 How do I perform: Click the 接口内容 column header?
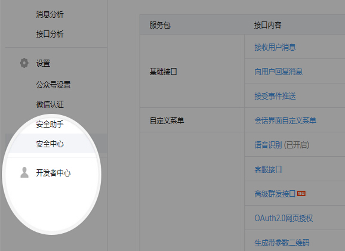(x=267, y=25)
